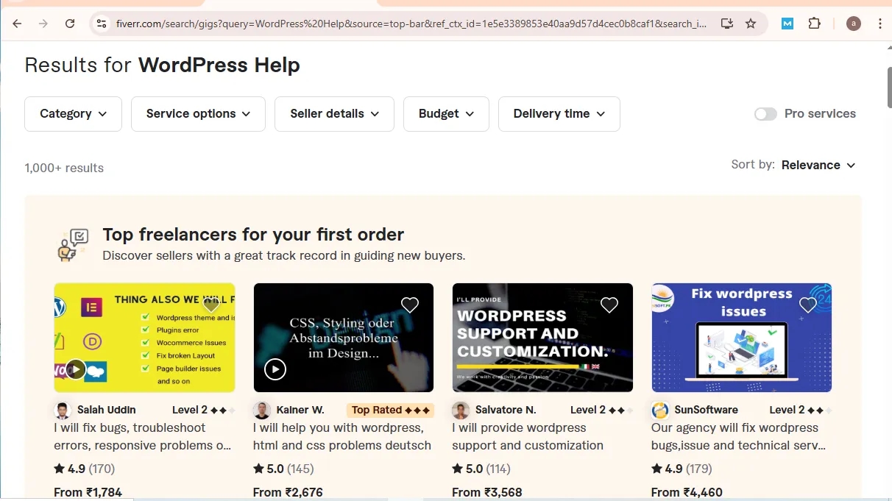Click Salvatore N.'s profile avatar
892x501 pixels.
[x=461, y=410]
